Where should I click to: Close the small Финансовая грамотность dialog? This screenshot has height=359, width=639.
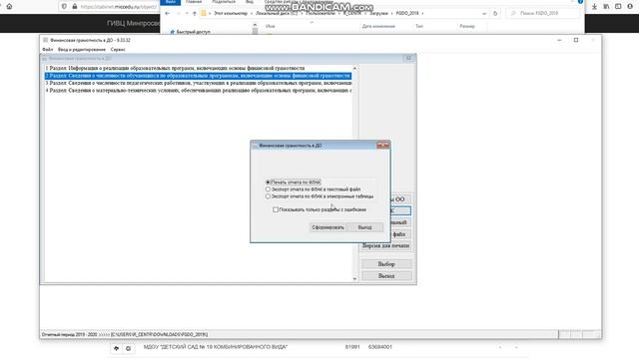point(382,146)
